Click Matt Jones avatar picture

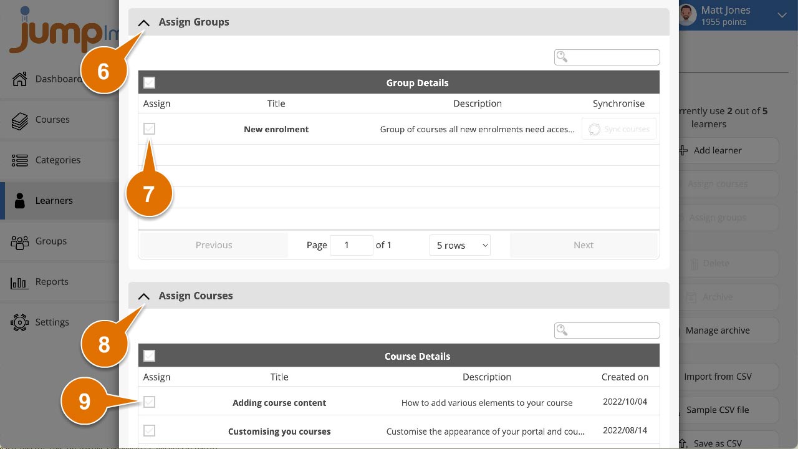(687, 16)
